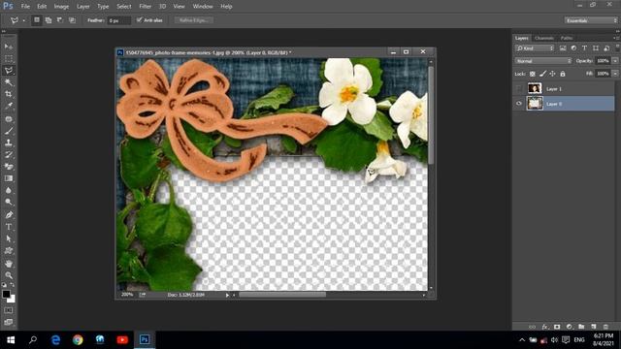This screenshot has height=349, width=621.
Task: Select the Move tool
Action: (x=9, y=47)
